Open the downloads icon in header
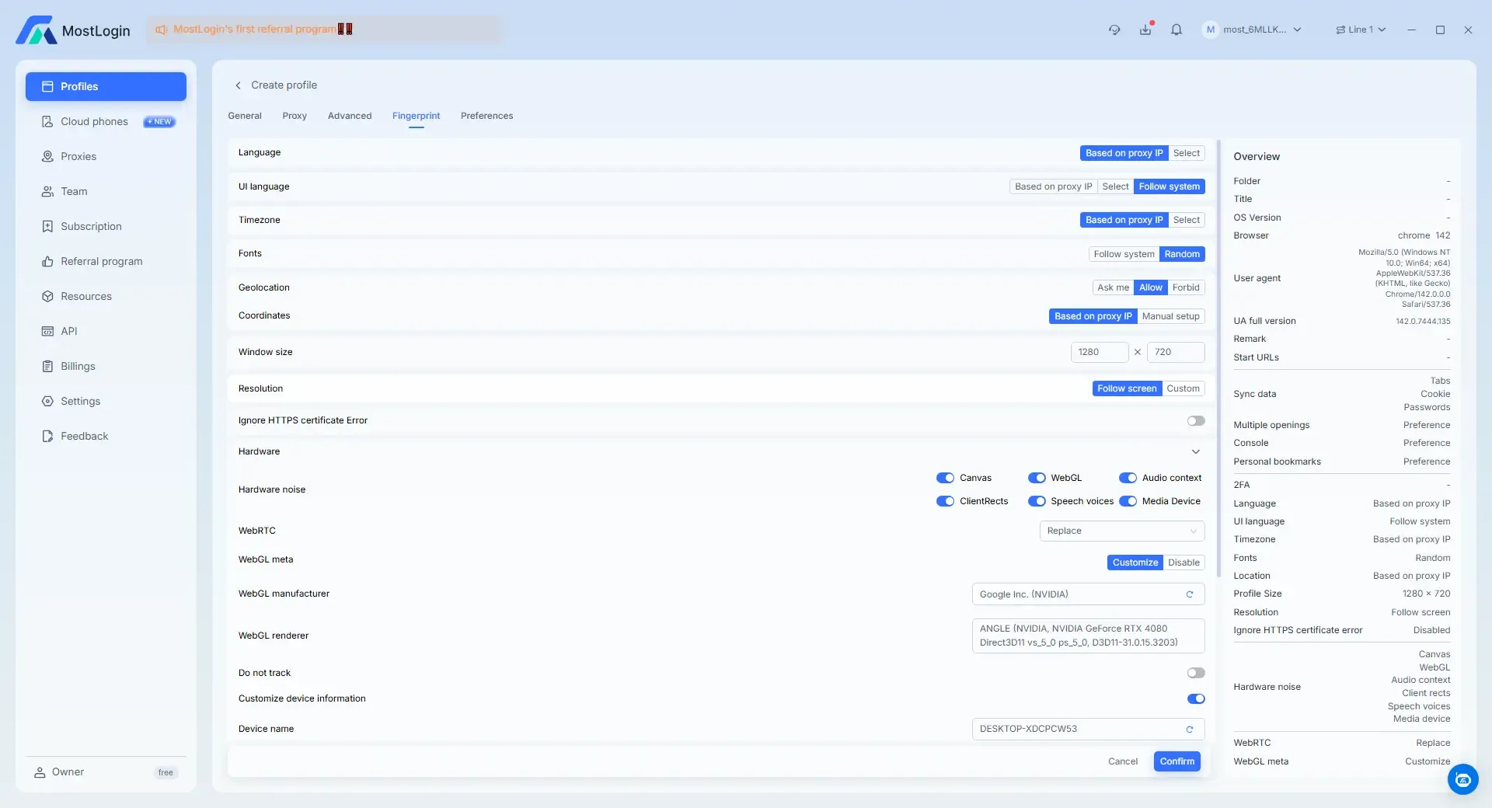 coord(1145,30)
